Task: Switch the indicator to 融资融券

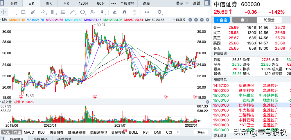Action: point(56,132)
